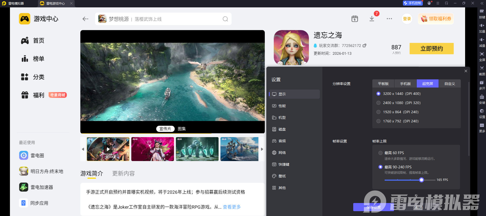Select 2400 x 1080 resolution option
The image size is (486, 216).
pyautogui.click(x=378, y=103)
